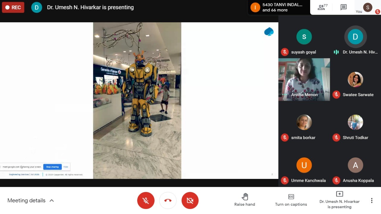The width and height of the screenshot is (381, 214).
Task: Click the presenter avatar in the top bar
Action: click(37, 7)
